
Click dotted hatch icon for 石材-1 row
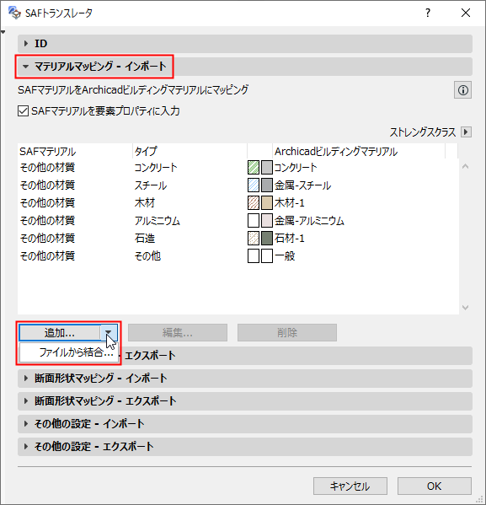pos(254,239)
